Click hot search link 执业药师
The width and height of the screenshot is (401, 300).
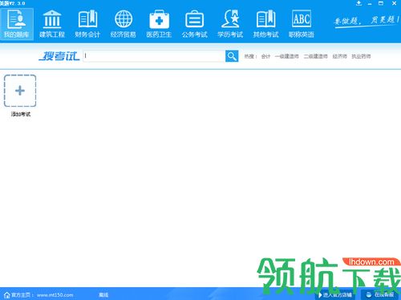pyautogui.click(x=361, y=56)
